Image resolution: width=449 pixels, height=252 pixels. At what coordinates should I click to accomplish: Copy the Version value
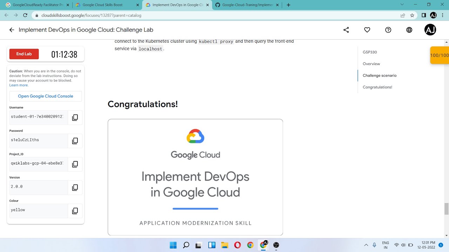coord(75,188)
